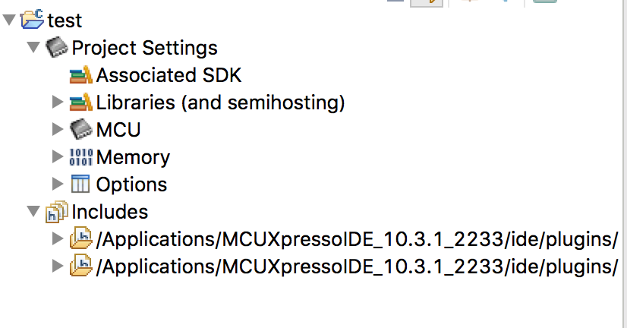Expand the Memory node
Image resolution: width=627 pixels, height=328 pixels.
pos(57,157)
